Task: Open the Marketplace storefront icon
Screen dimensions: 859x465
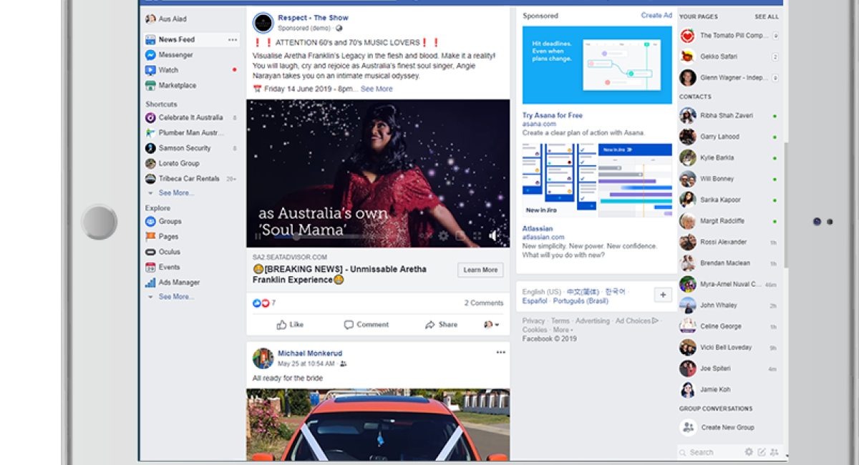Action: point(150,86)
